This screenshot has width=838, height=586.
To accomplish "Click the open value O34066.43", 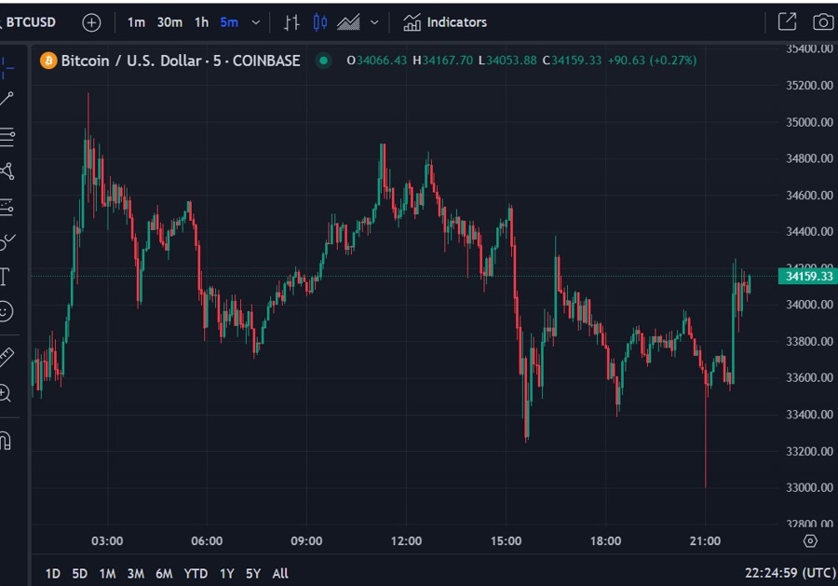I will click(377, 61).
